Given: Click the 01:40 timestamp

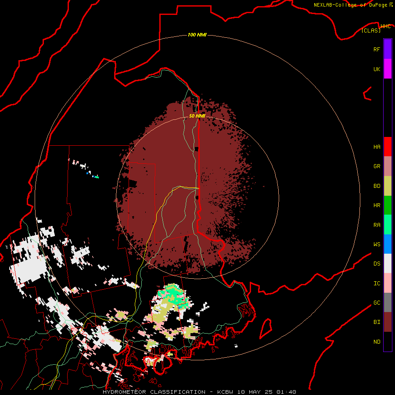Looking at the screenshot, I should (286, 392).
